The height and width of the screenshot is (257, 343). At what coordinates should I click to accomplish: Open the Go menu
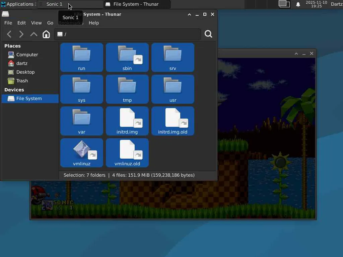(50, 23)
